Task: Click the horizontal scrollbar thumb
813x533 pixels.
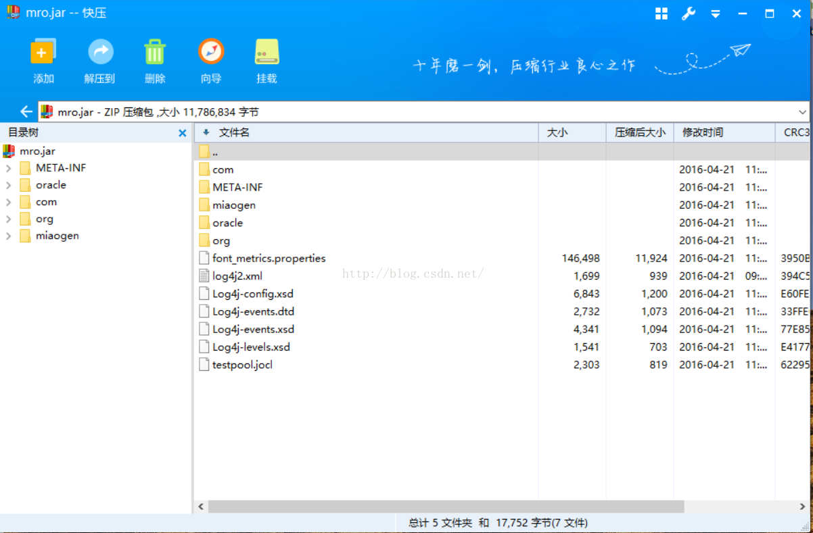Action: coord(446,506)
